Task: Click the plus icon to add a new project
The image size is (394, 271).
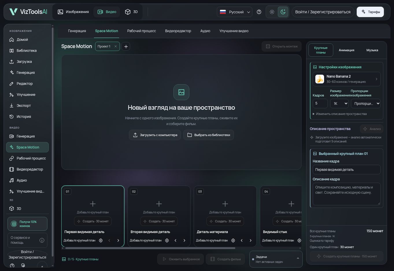Action: click(126, 46)
